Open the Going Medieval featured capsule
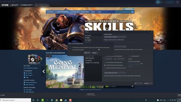 click(65, 71)
